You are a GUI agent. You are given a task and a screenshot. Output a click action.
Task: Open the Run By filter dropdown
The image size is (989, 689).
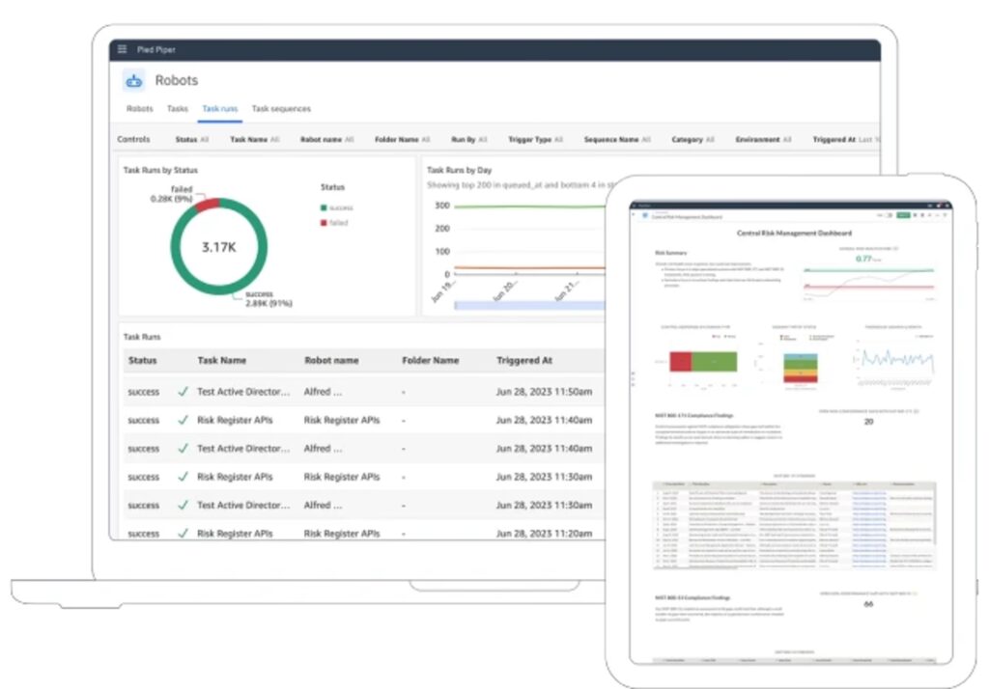[x=469, y=140]
